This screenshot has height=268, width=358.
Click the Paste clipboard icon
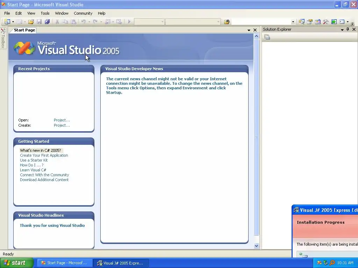pyautogui.click(x=73, y=22)
